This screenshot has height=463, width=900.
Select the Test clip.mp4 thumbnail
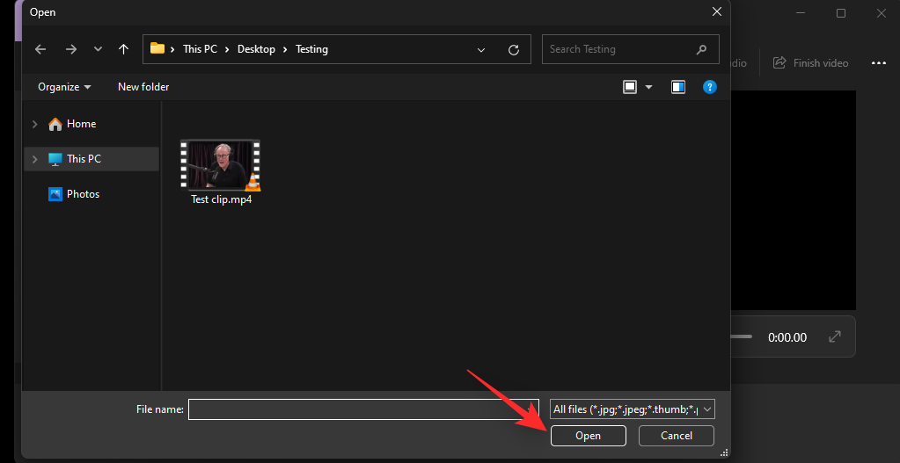(x=220, y=165)
